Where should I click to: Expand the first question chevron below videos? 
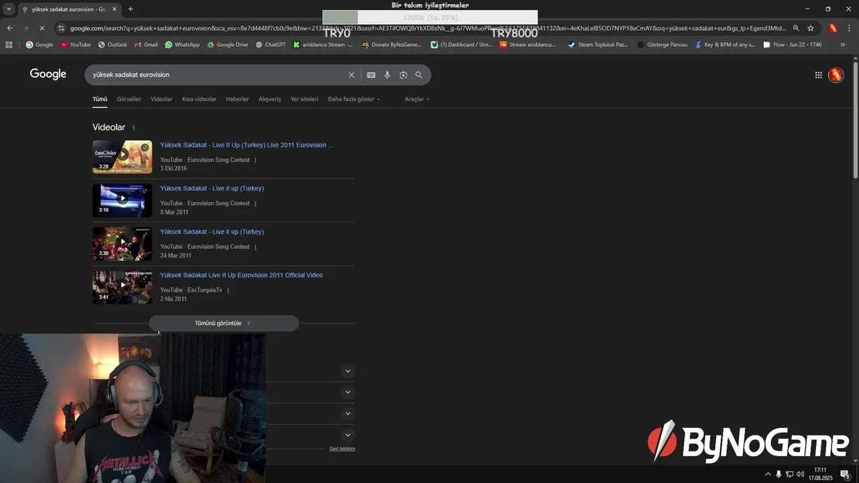[348, 371]
